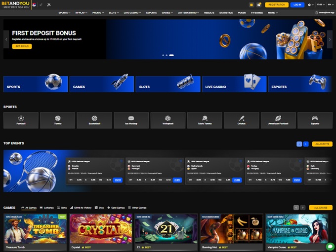336x252 pixels.
Task: Open the settings gear in header
Action: coord(309,4)
